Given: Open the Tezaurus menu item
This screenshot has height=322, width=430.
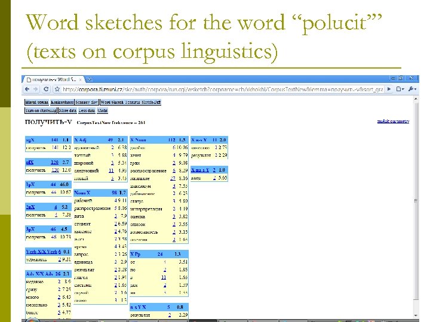Looking at the screenshot, I should (133, 102).
